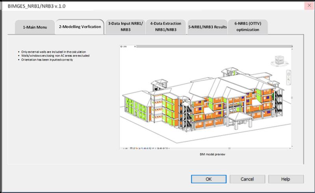The image size is (315, 193).
Task: Select the 2-Modelling Verfication tab
Action: click(80, 27)
